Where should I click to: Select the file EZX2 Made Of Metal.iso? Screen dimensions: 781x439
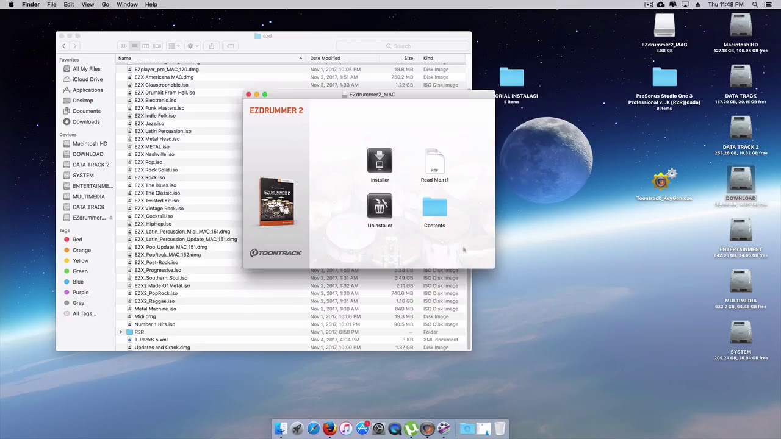click(162, 286)
